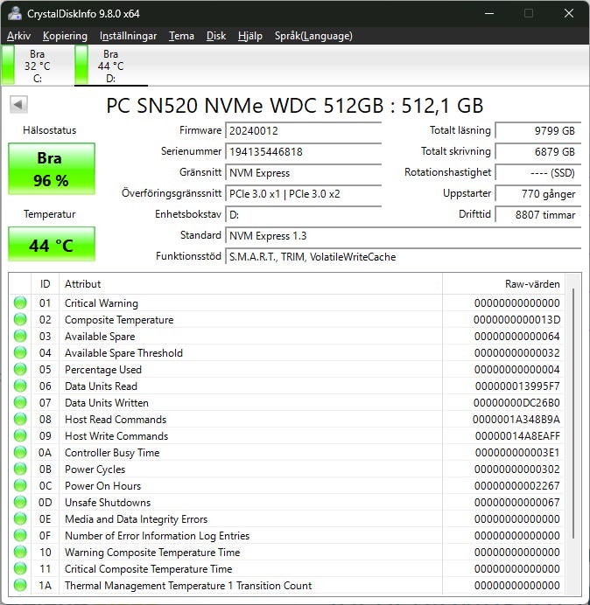The height and width of the screenshot is (605, 590).
Task: Click status circle next to Available Spare
Action: click(x=20, y=337)
